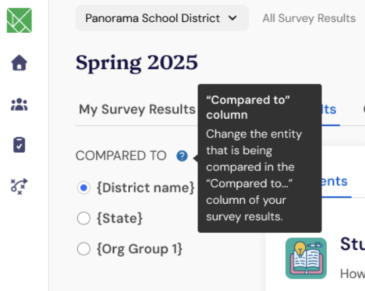Switch to My Survey Results tab
The width and height of the screenshot is (365, 291).
point(137,109)
